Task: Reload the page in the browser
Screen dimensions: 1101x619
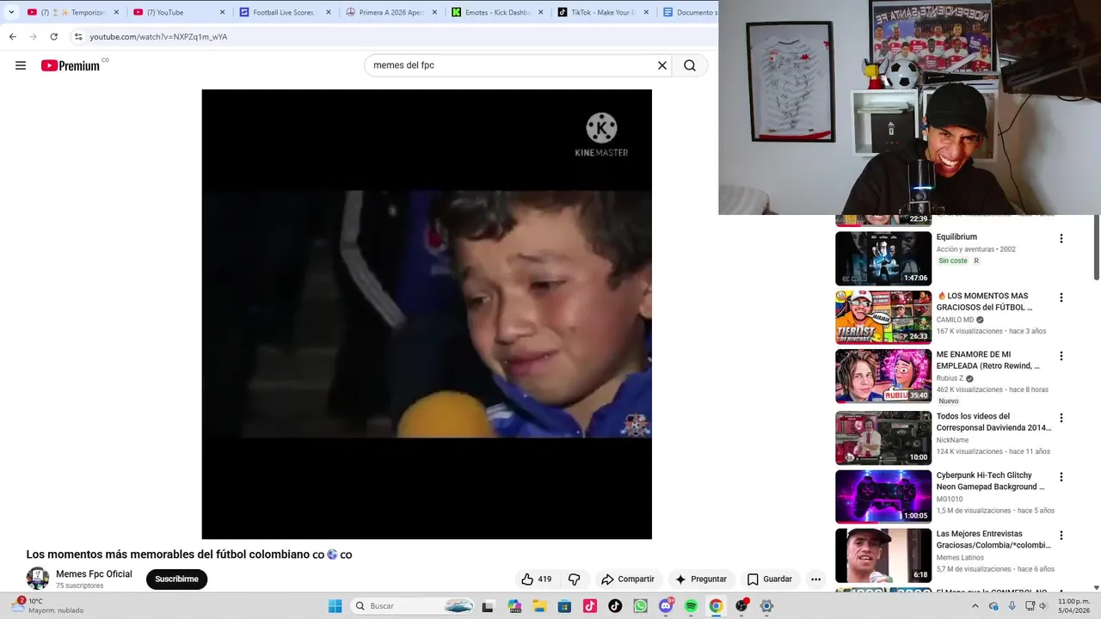Action: 53,37
